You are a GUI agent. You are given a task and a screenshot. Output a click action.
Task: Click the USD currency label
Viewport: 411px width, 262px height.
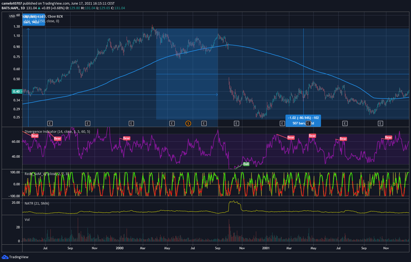pos(12,16)
